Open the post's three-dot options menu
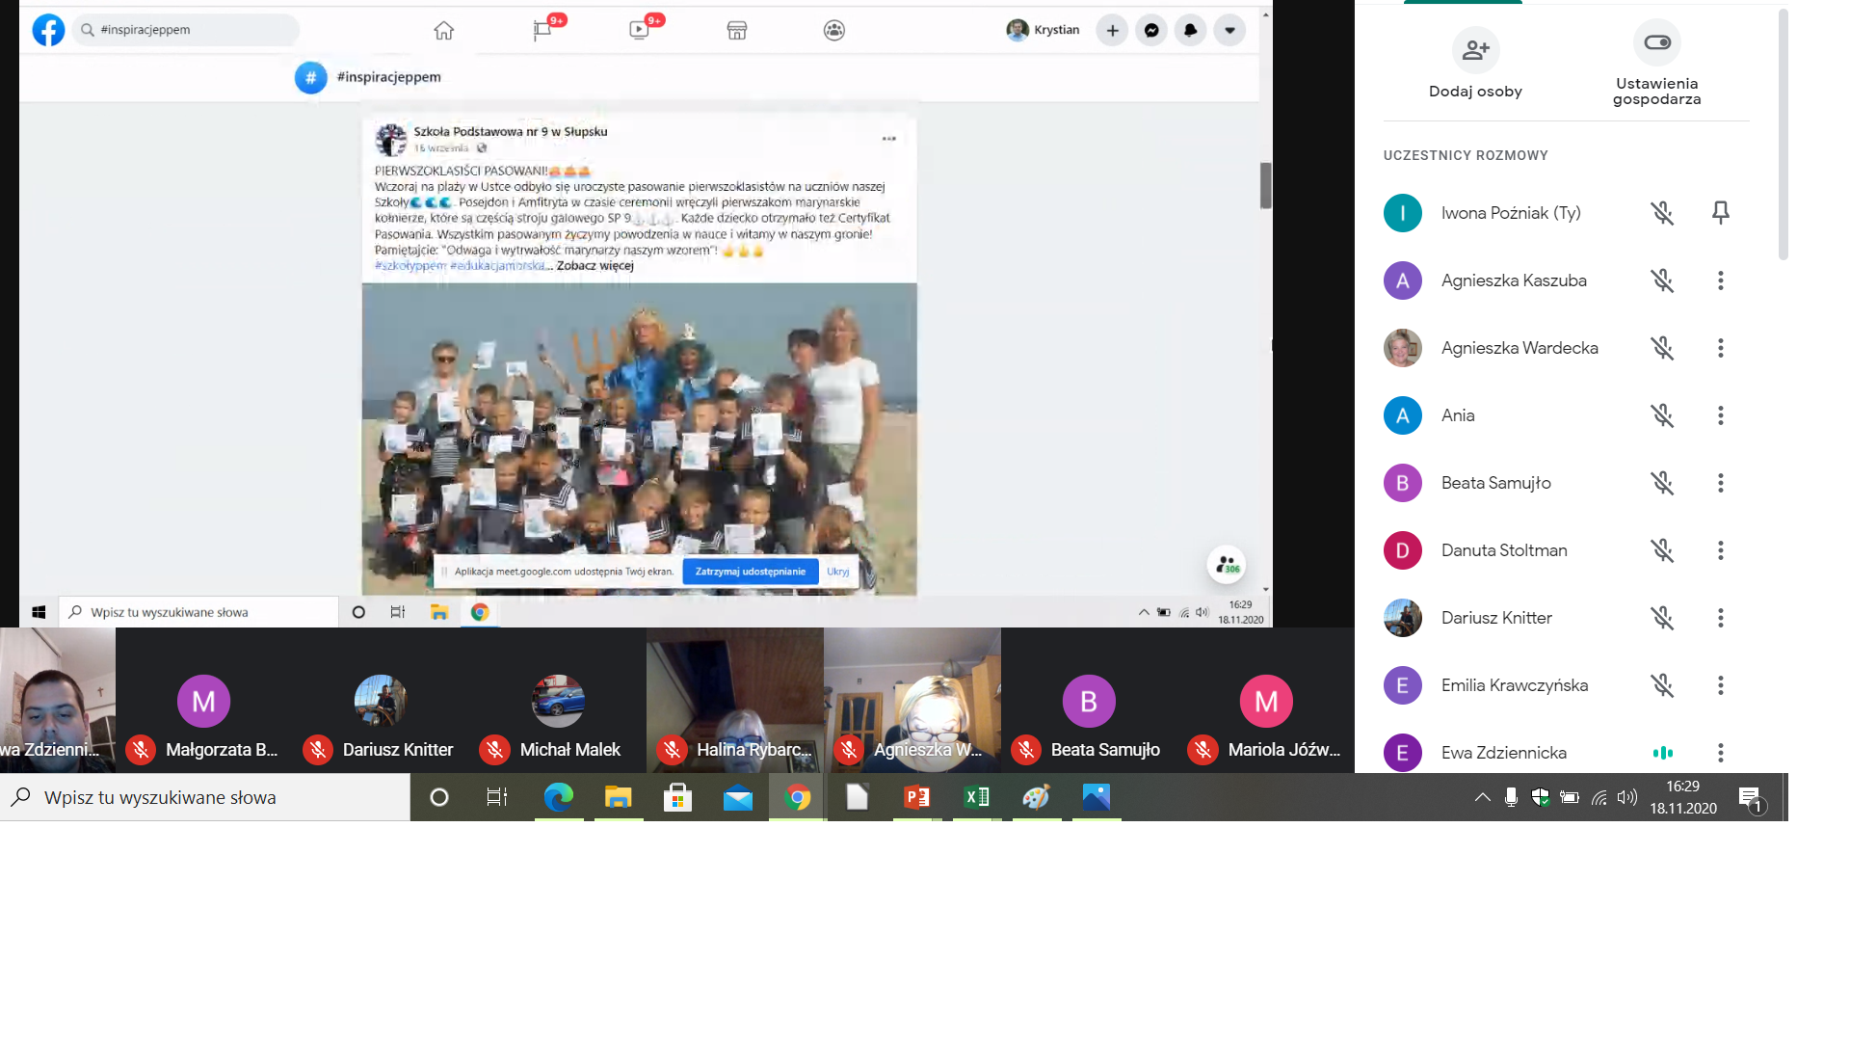 (x=888, y=139)
